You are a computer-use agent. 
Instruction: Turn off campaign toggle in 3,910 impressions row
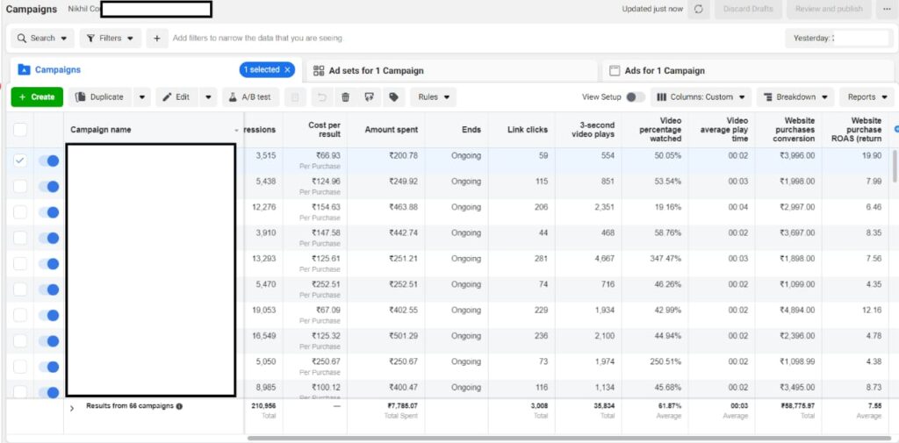tap(49, 238)
